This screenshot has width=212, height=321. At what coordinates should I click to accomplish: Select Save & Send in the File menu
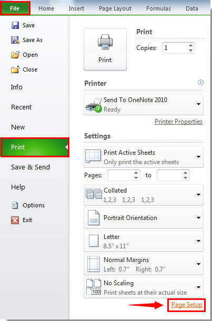tap(31, 167)
